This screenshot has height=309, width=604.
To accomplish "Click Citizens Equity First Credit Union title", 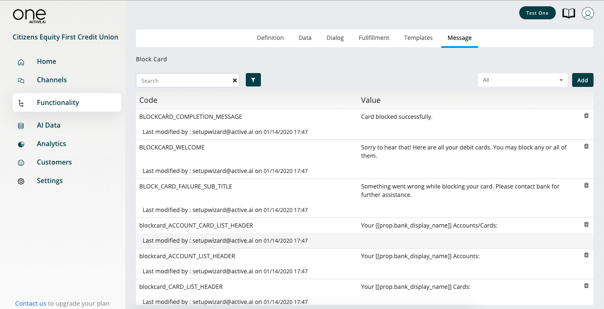I will (65, 37).
